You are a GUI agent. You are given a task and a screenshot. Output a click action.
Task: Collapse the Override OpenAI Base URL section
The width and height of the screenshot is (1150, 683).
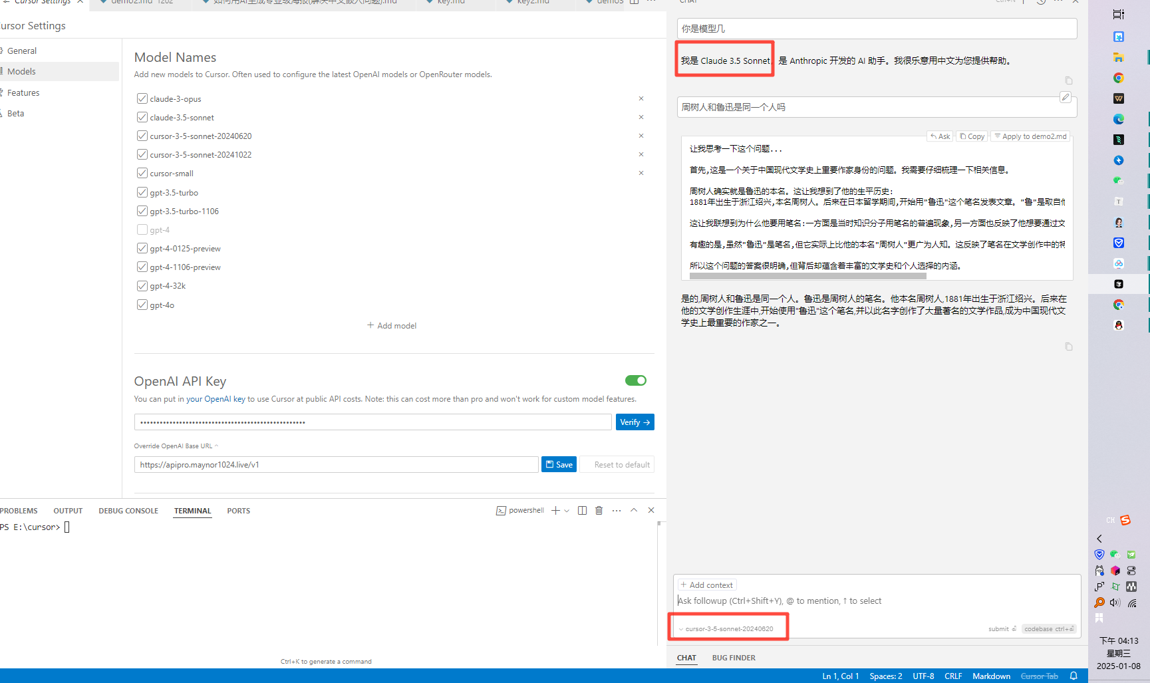[176, 446]
